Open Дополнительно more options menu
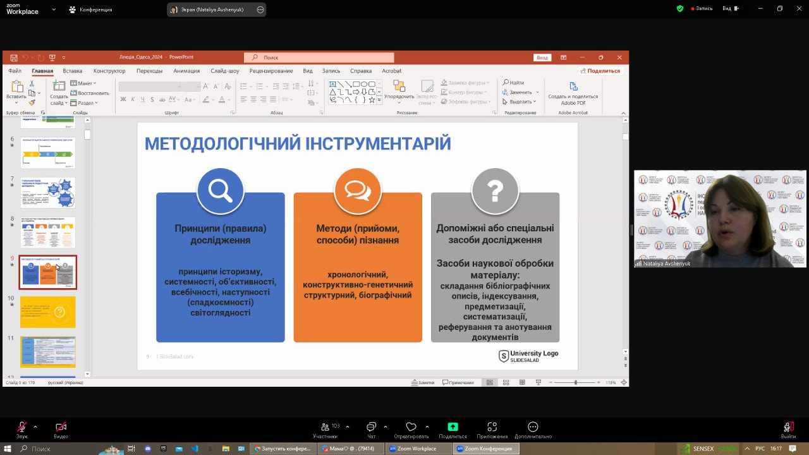The height and width of the screenshot is (455, 809). tap(533, 427)
